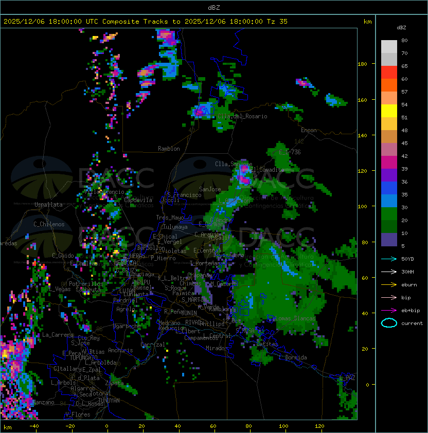Click the 140 km vertical axis label
This screenshot has height=433, width=428.
point(362,136)
